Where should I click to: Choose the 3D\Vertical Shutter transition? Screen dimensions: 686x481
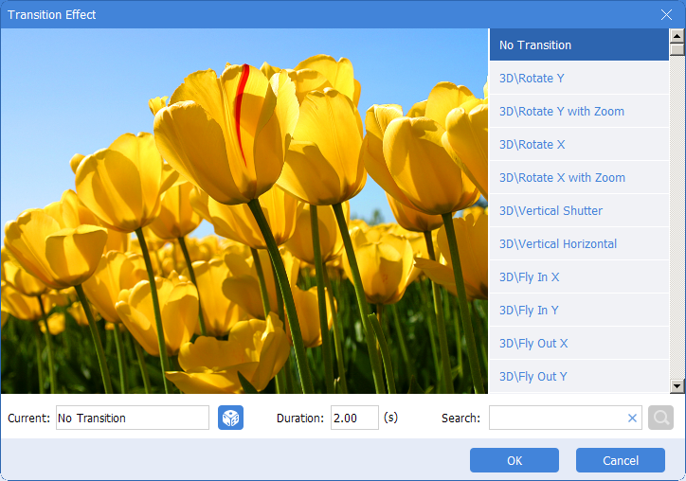click(x=578, y=211)
